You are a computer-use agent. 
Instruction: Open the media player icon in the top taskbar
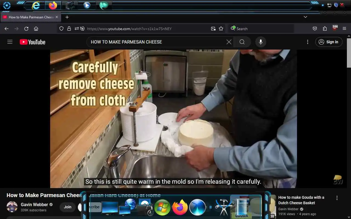click(87, 5)
